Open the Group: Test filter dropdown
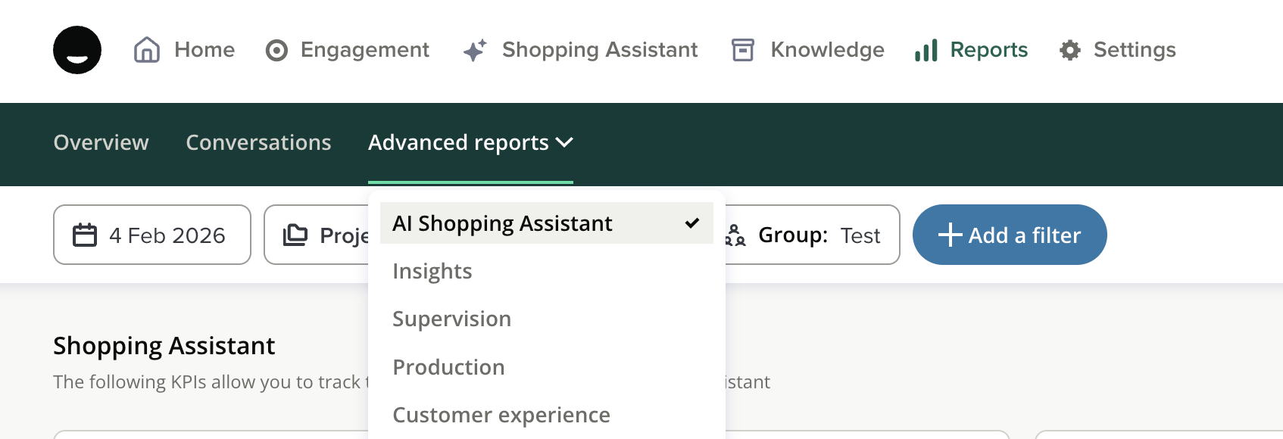Viewport: 1283px width, 439px height. (x=818, y=235)
